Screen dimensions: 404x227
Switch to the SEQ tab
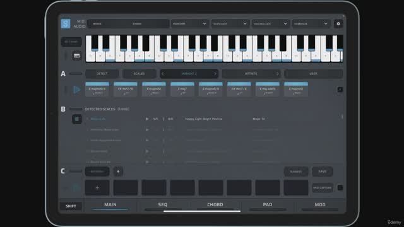(163, 205)
